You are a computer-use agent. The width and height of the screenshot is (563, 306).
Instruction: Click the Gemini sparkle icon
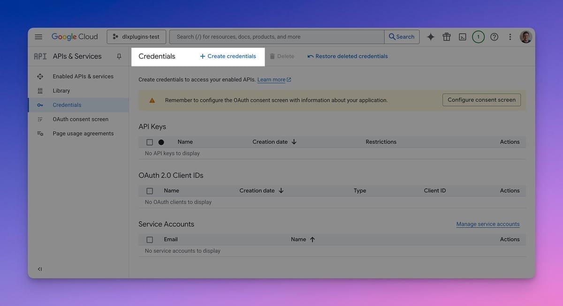click(x=430, y=37)
